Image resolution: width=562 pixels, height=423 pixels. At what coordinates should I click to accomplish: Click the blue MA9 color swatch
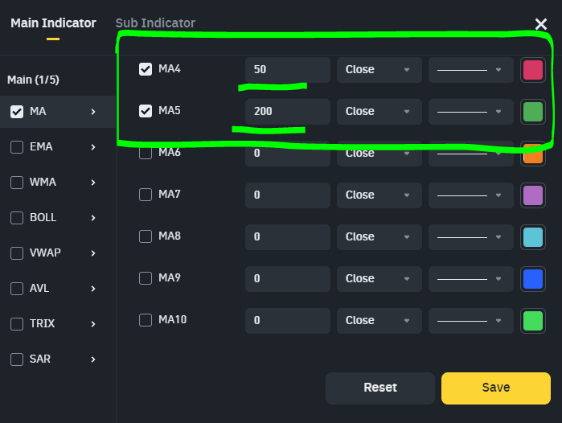pyautogui.click(x=532, y=278)
